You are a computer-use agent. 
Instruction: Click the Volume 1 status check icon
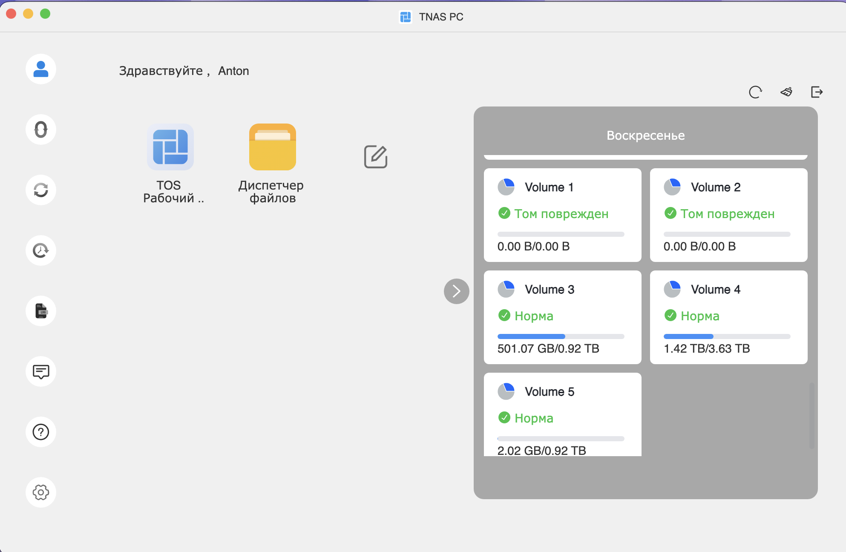coord(504,213)
